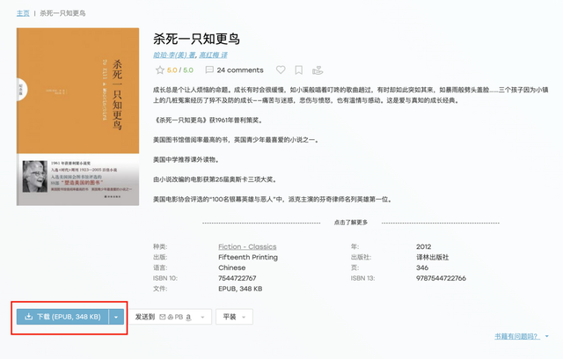563x359 pixels.
Task: Bookmark the book with the bookmark icon
Action: click(x=298, y=70)
